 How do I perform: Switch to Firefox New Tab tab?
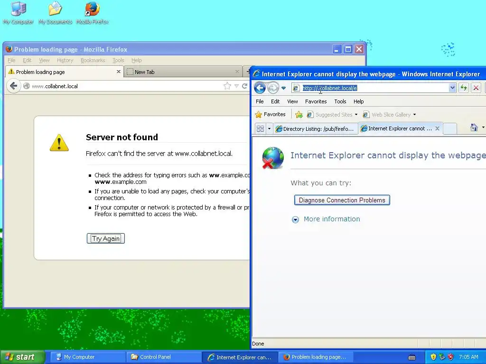(x=183, y=72)
